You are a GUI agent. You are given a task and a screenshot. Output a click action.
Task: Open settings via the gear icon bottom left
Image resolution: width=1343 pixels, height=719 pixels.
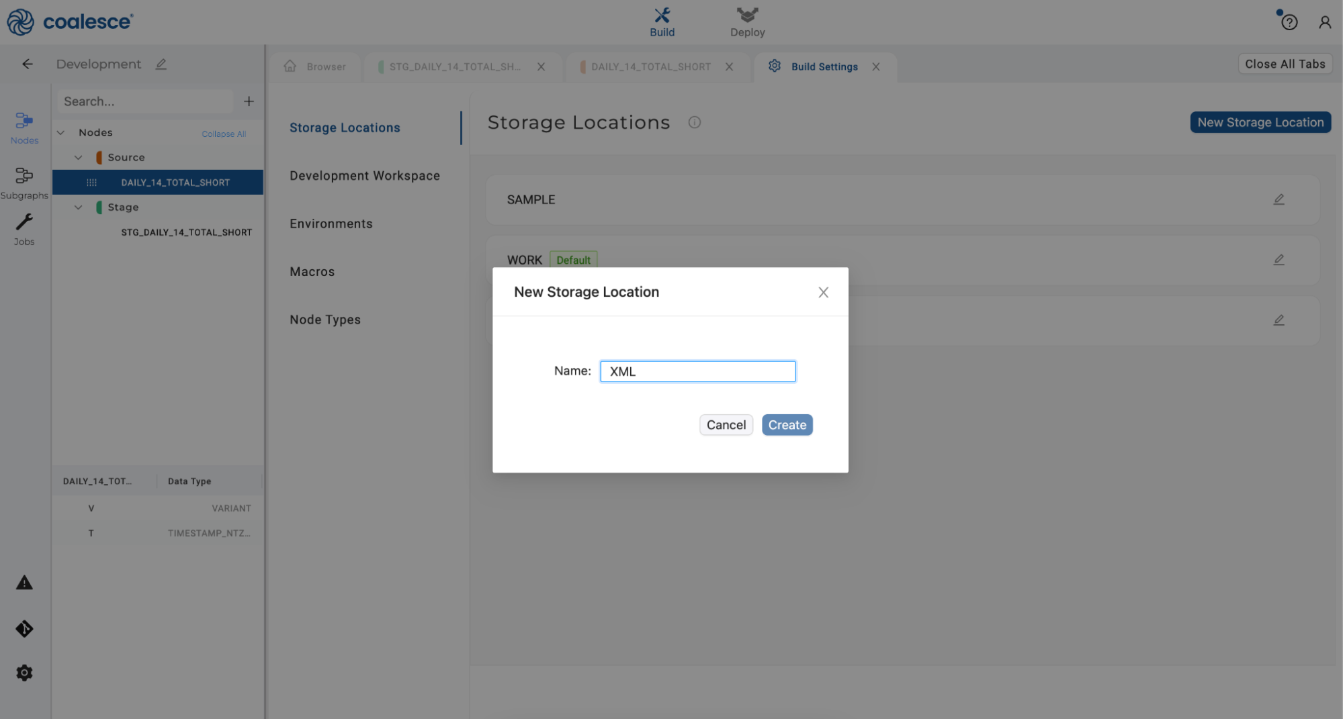[x=24, y=673]
